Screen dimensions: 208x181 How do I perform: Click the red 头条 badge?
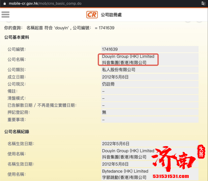point(201,152)
